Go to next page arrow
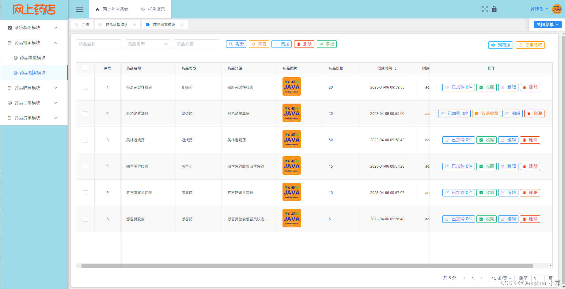The height and width of the screenshot is (289, 565). click(x=481, y=278)
